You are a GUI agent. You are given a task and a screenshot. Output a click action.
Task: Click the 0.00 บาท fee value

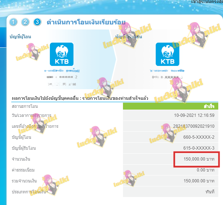coord(206,170)
